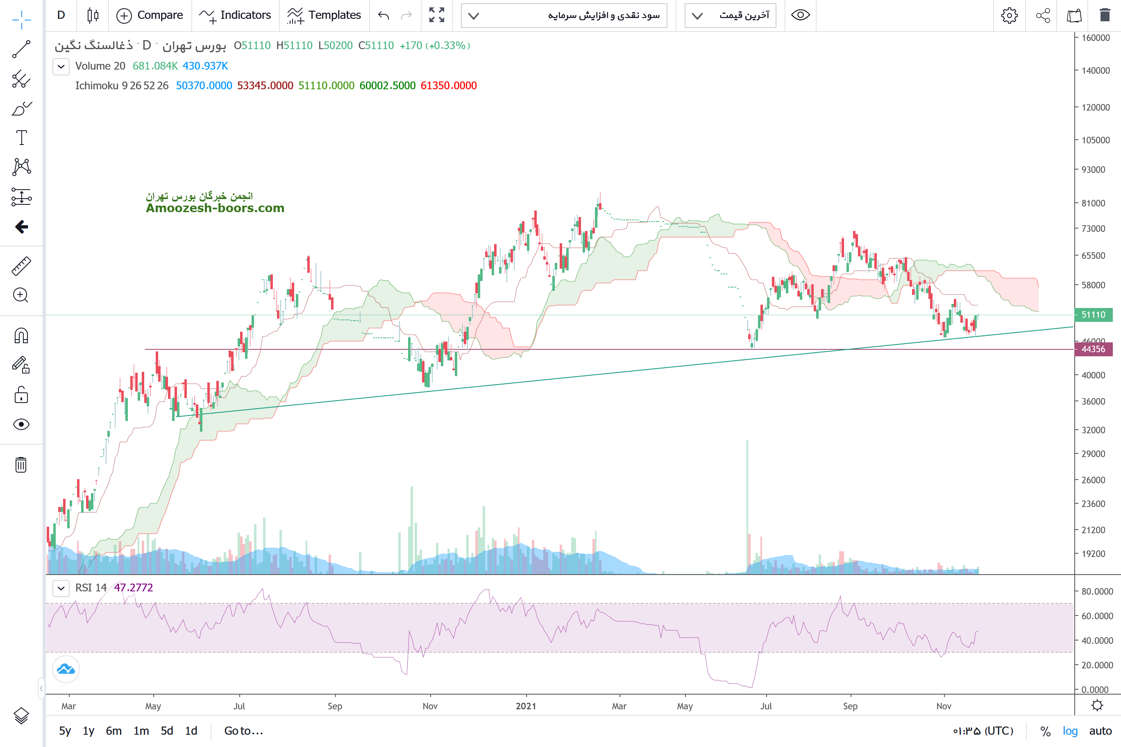Screen dimensions: 1121x747
Task: Open the measure ruler tool
Action: [21, 266]
